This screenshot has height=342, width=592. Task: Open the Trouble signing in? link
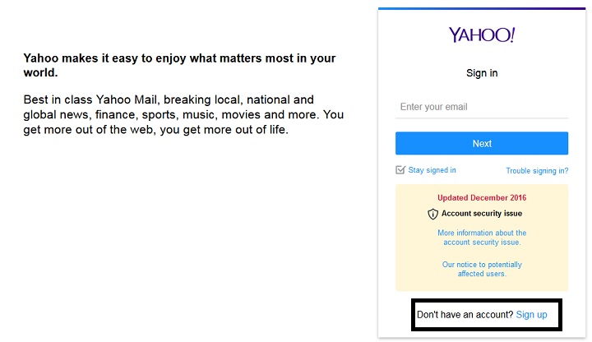coord(537,171)
